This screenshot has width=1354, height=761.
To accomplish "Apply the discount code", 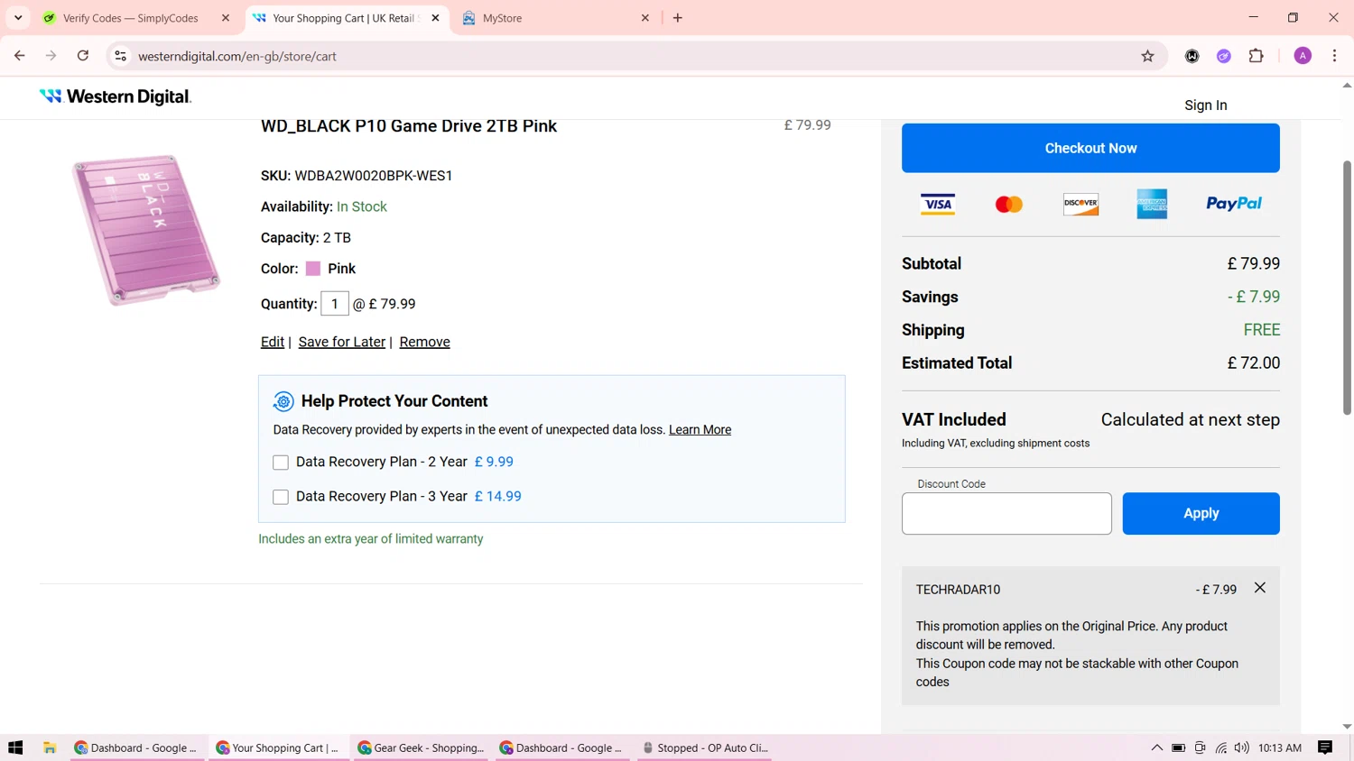I will click(1201, 513).
